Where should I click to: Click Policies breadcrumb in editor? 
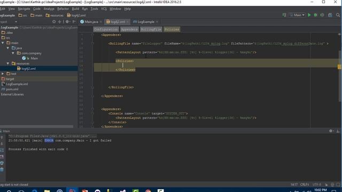[x=172, y=29]
